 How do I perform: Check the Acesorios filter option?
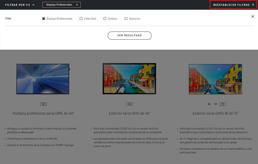[x=126, y=18]
